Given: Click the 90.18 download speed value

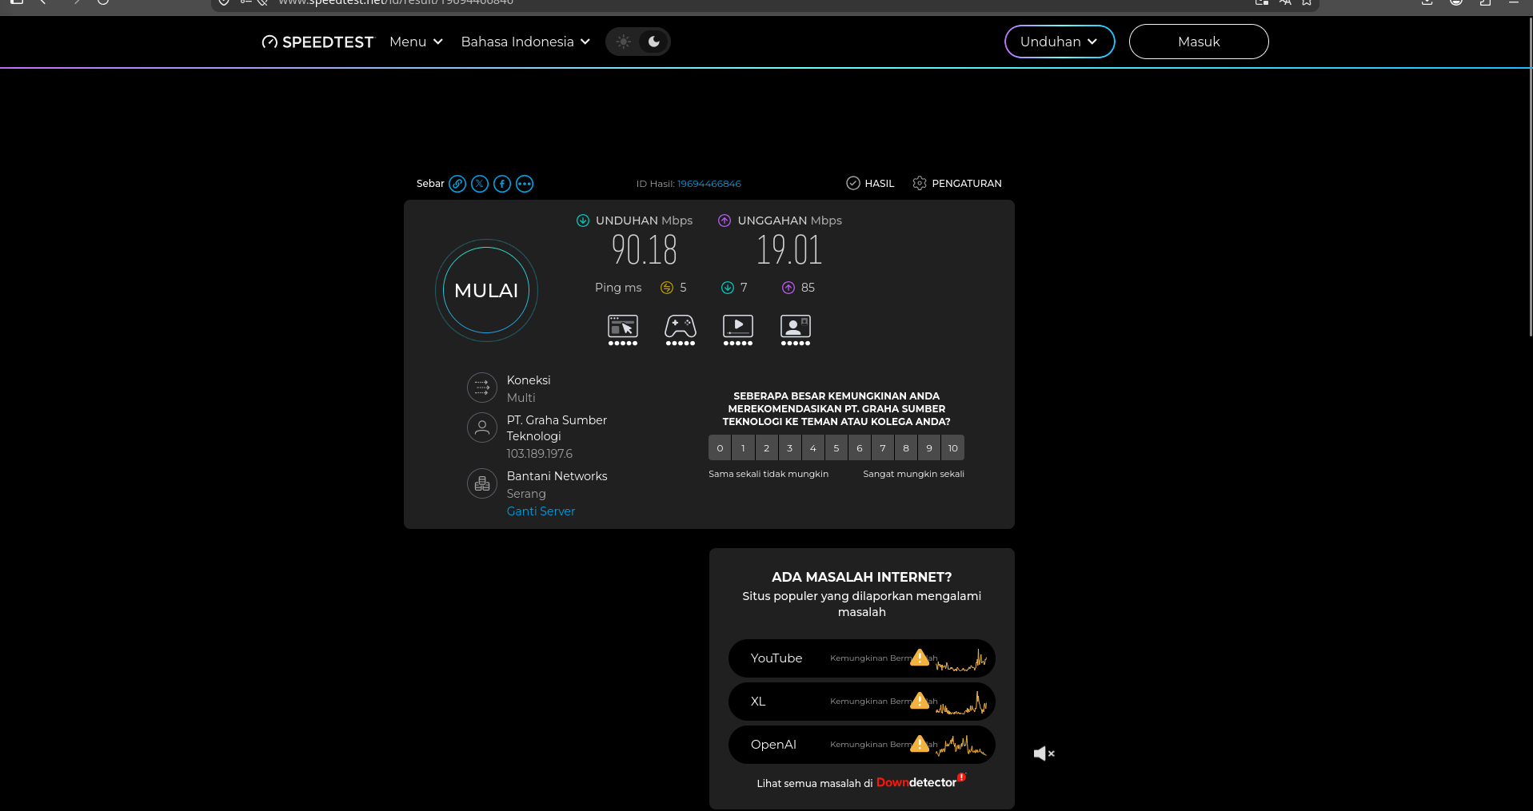Looking at the screenshot, I should coord(645,250).
